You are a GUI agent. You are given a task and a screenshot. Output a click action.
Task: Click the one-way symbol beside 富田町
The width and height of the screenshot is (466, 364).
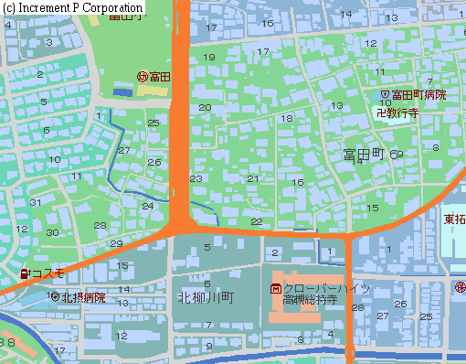pyautogui.click(x=397, y=155)
